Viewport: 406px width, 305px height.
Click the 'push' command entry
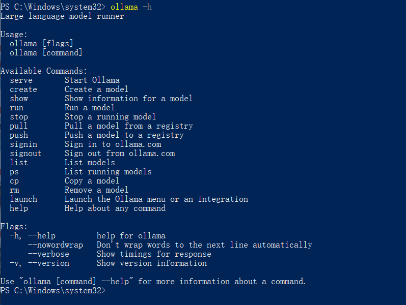click(x=19, y=135)
